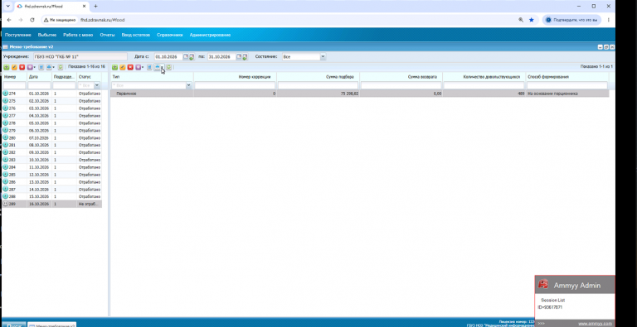The width and height of the screenshot is (637, 327).
Task: Click purple action icon in right toolbar
Action: [139, 67]
